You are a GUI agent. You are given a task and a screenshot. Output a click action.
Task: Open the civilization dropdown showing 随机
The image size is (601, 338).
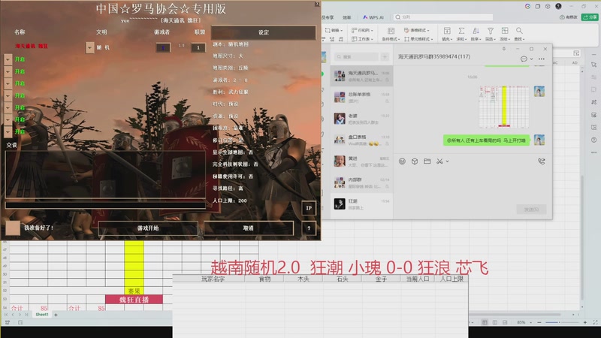89,47
